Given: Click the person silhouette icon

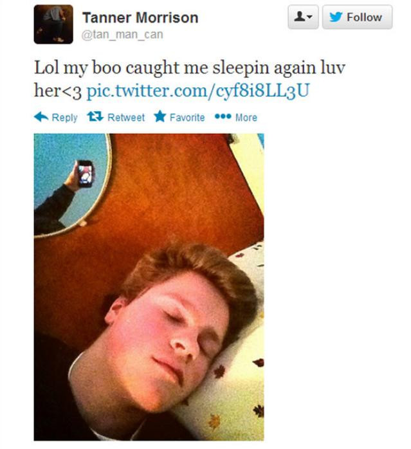Looking at the screenshot, I should tap(300, 17).
